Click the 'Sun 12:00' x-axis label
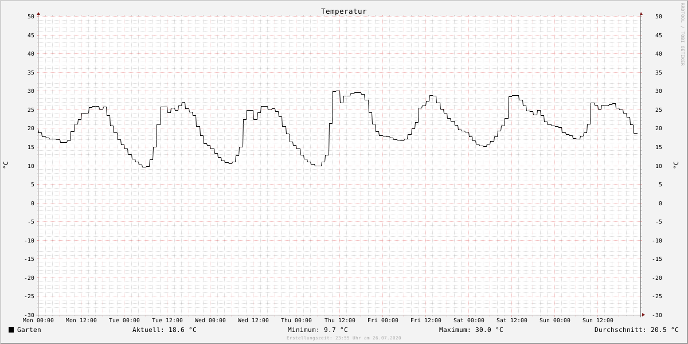This screenshot has width=688, height=344. (598, 320)
